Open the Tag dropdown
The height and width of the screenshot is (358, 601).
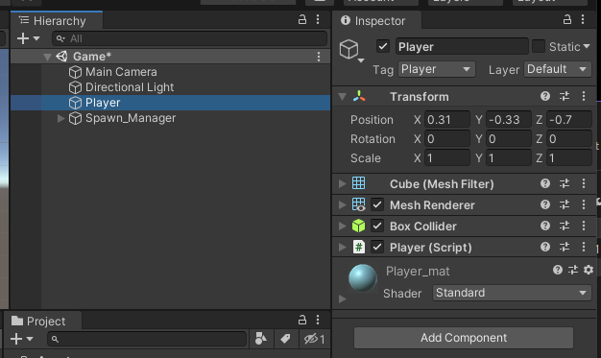click(437, 69)
